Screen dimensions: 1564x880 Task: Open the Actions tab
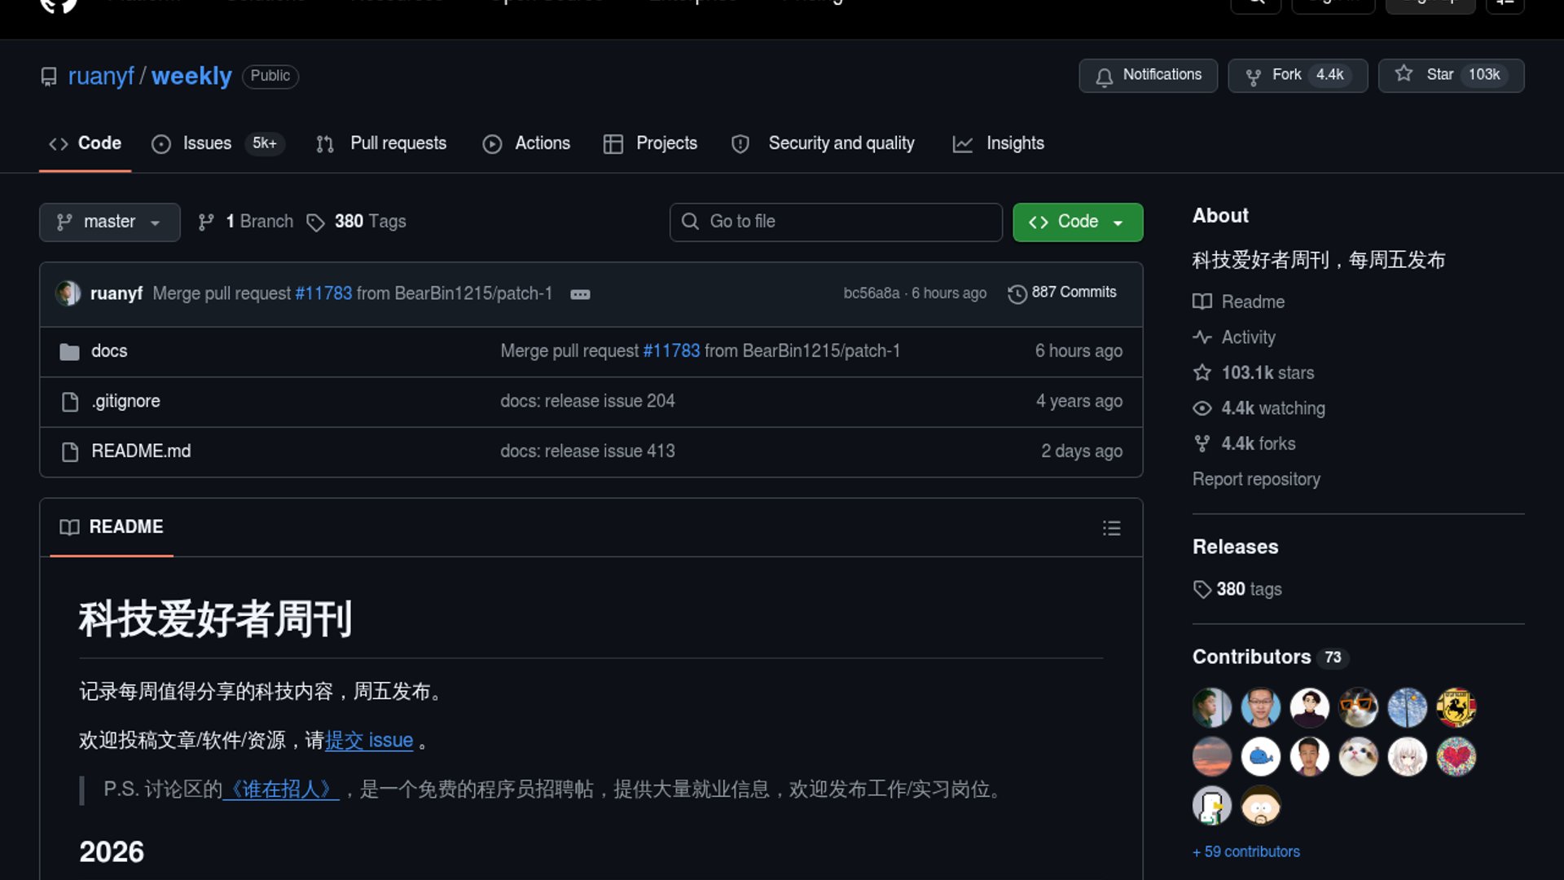[x=526, y=143]
